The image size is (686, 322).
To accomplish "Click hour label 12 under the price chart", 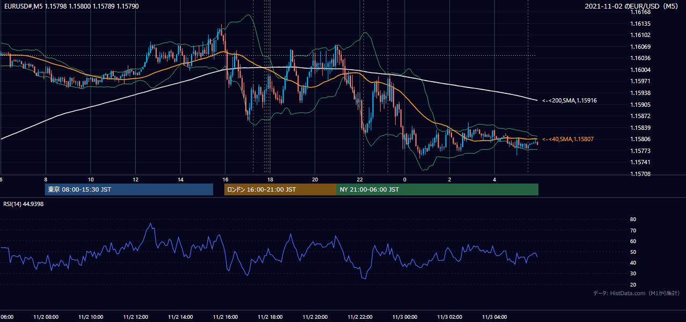I will 135,179.
